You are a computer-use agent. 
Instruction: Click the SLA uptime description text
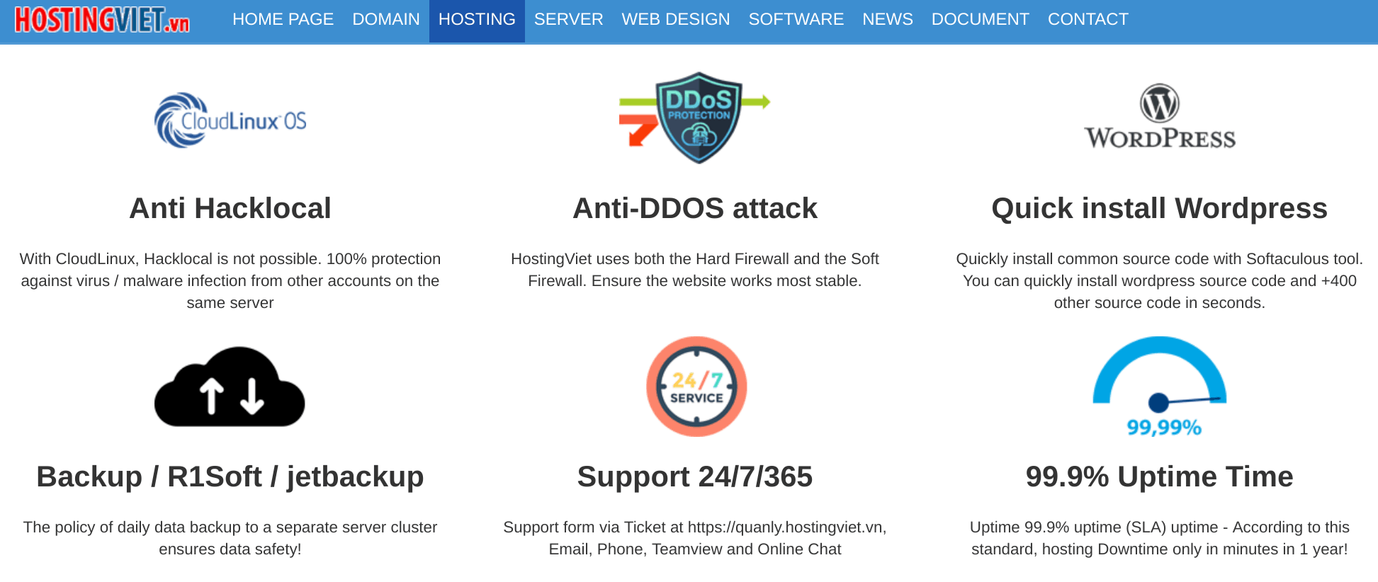click(x=1160, y=538)
